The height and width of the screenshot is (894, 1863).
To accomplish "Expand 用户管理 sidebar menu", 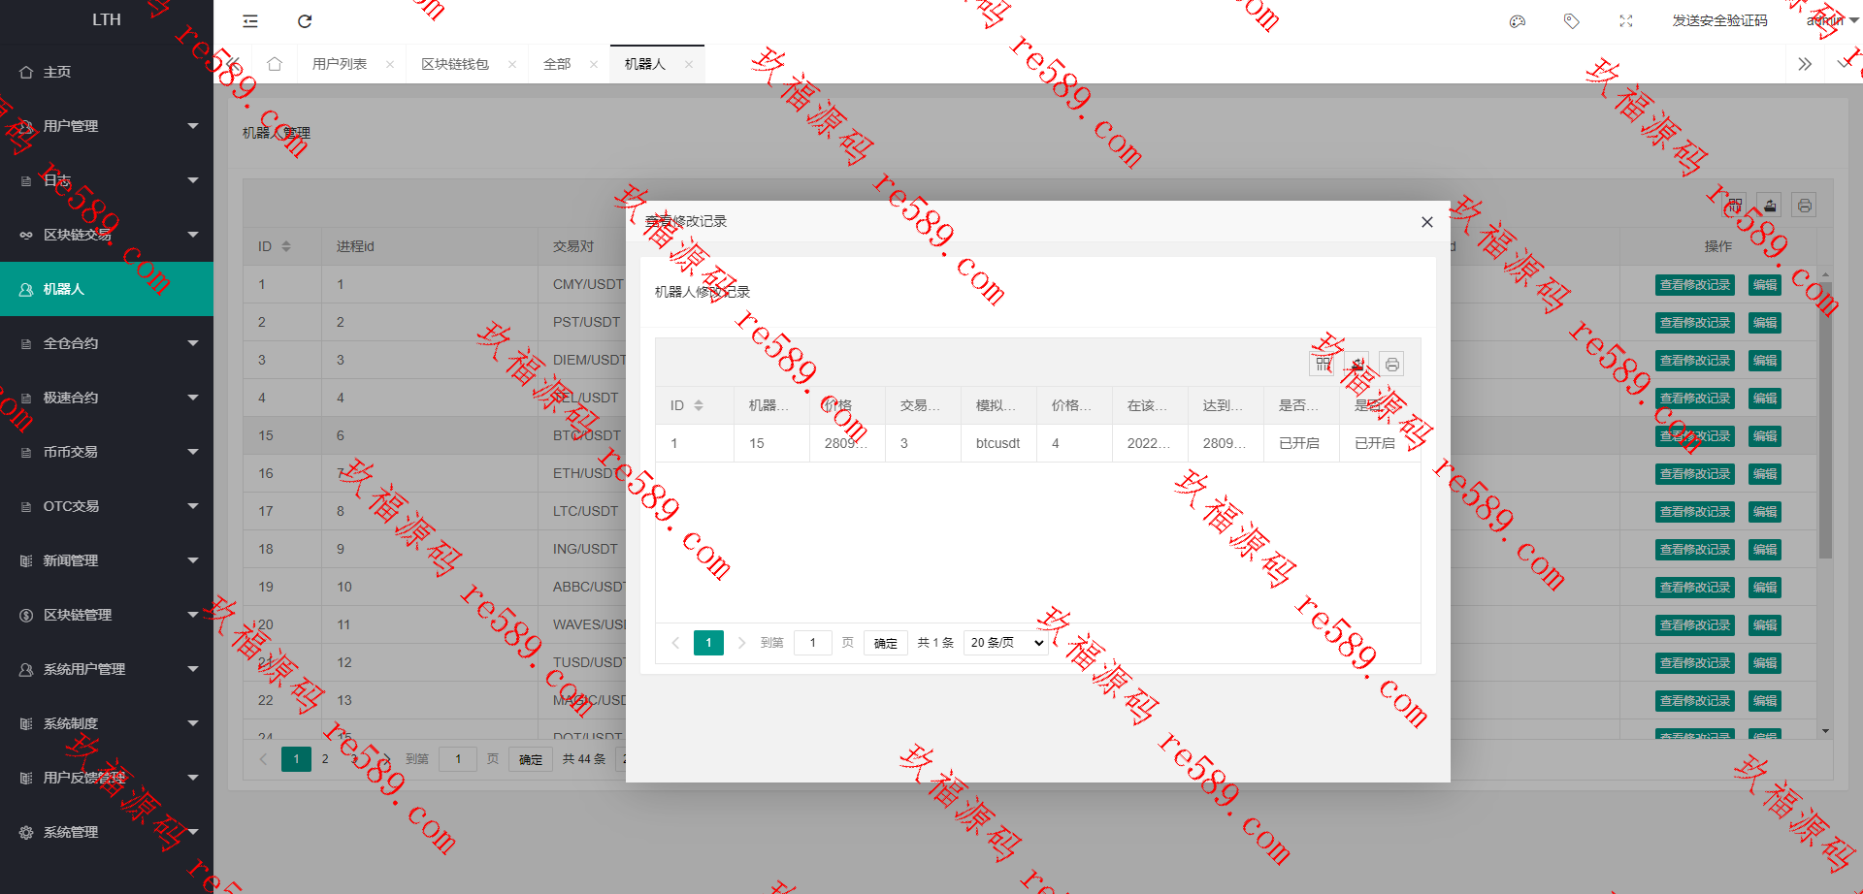I will (x=107, y=126).
